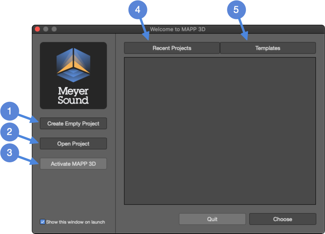Screen dimensions: 325x234
Task: Activate MAPP 3D license button
Action: [x=73, y=164]
